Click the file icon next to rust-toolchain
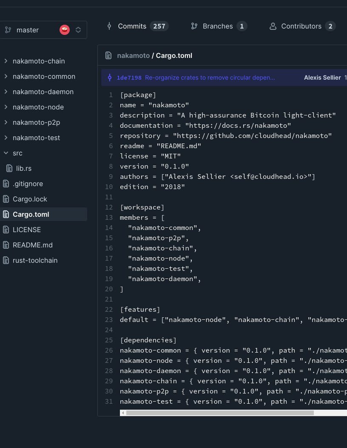The width and height of the screenshot is (347, 448). click(6, 260)
